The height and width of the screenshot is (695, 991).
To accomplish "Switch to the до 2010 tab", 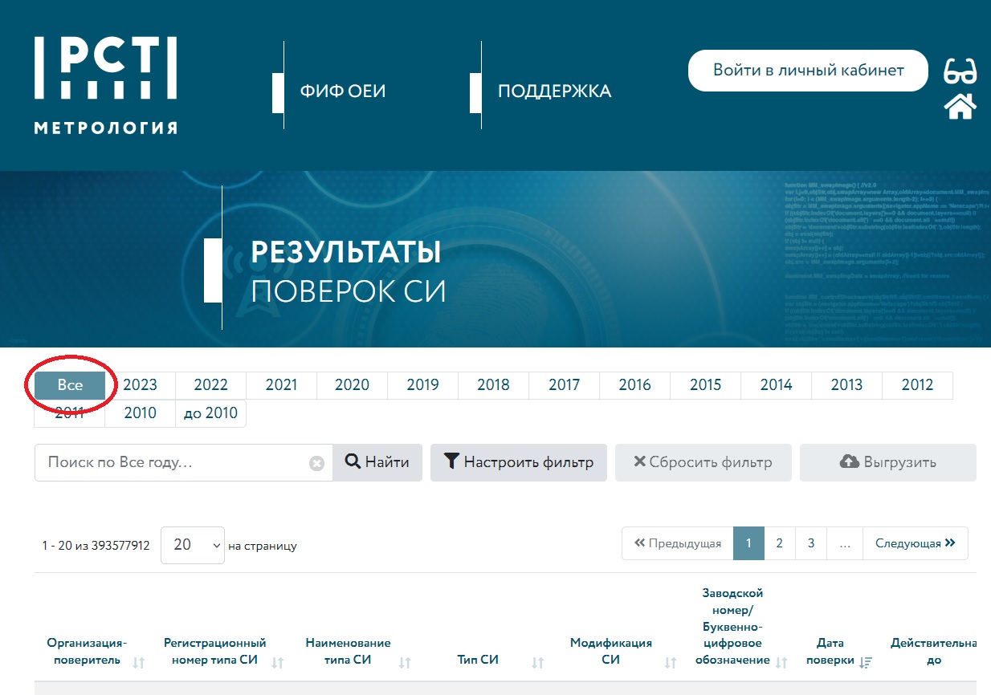I will (211, 413).
